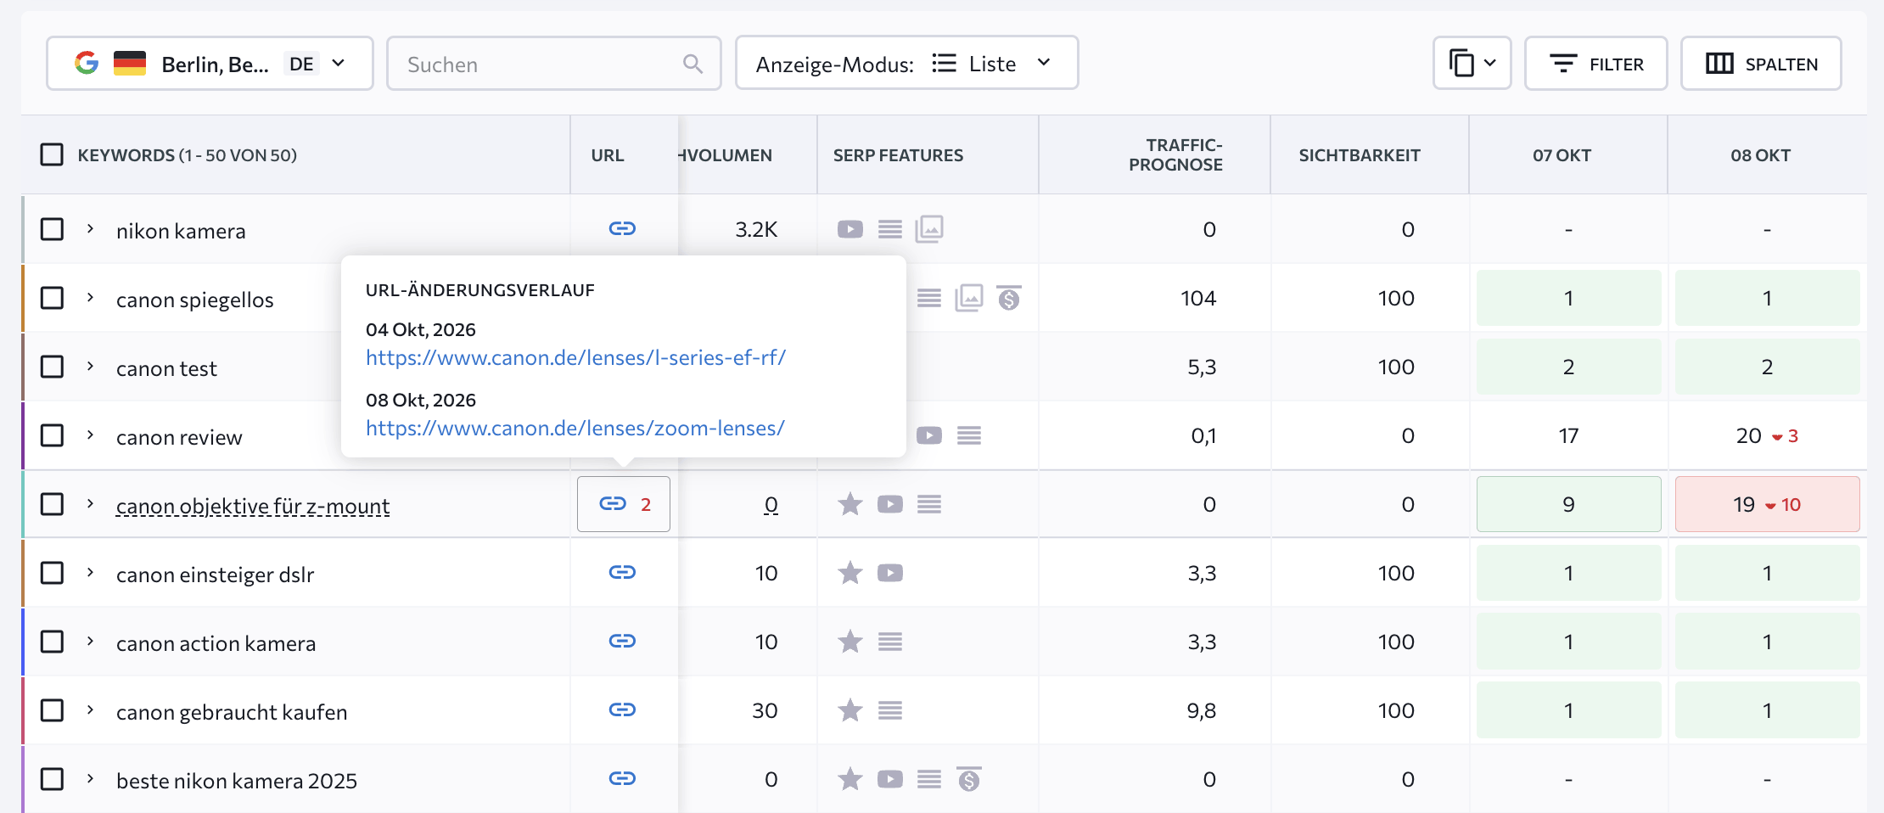Image resolution: width=1884 pixels, height=813 pixels.
Task: Expand the canon review keyword row
Action: tap(90, 435)
